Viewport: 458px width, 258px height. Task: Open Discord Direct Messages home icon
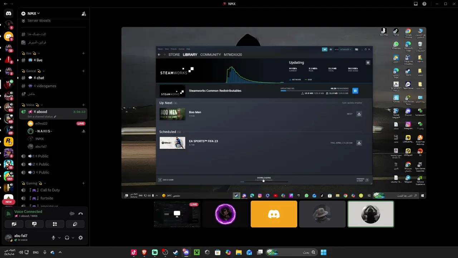point(9,14)
